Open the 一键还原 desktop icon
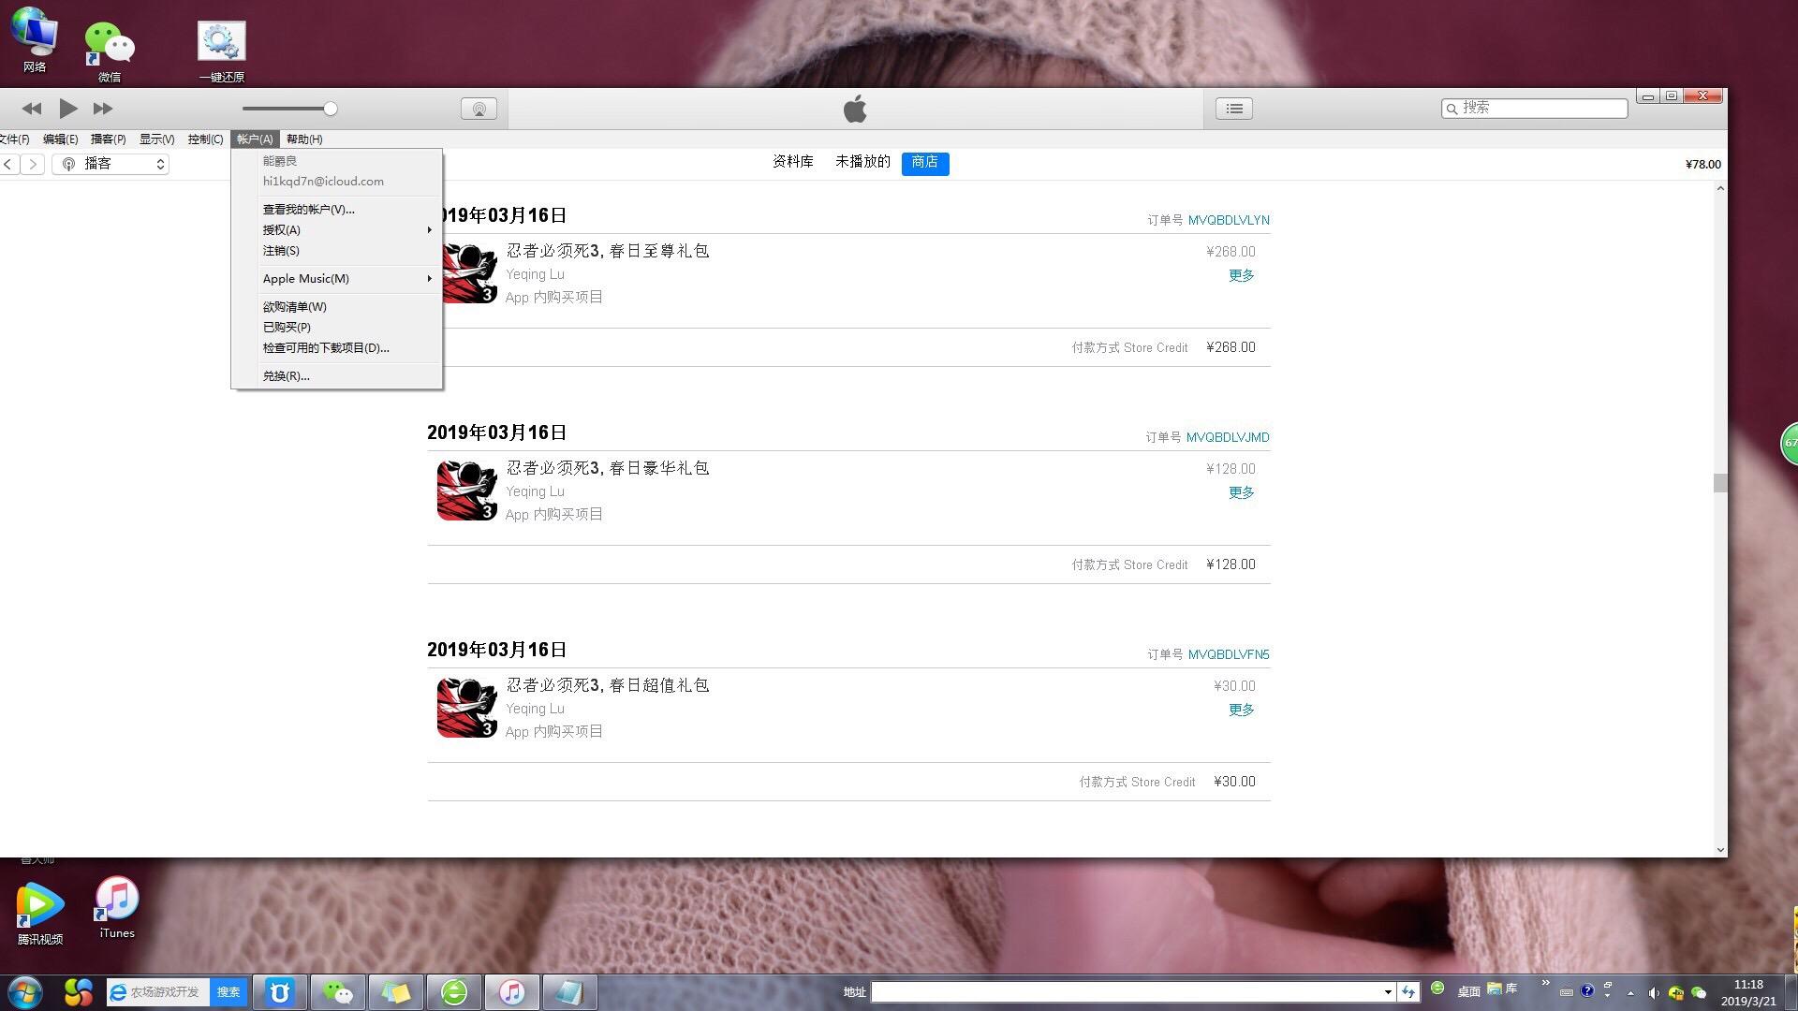 tap(222, 51)
